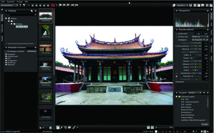Click the red color label swatch
Viewport: 214px width, 133px height.
point(53,5)
